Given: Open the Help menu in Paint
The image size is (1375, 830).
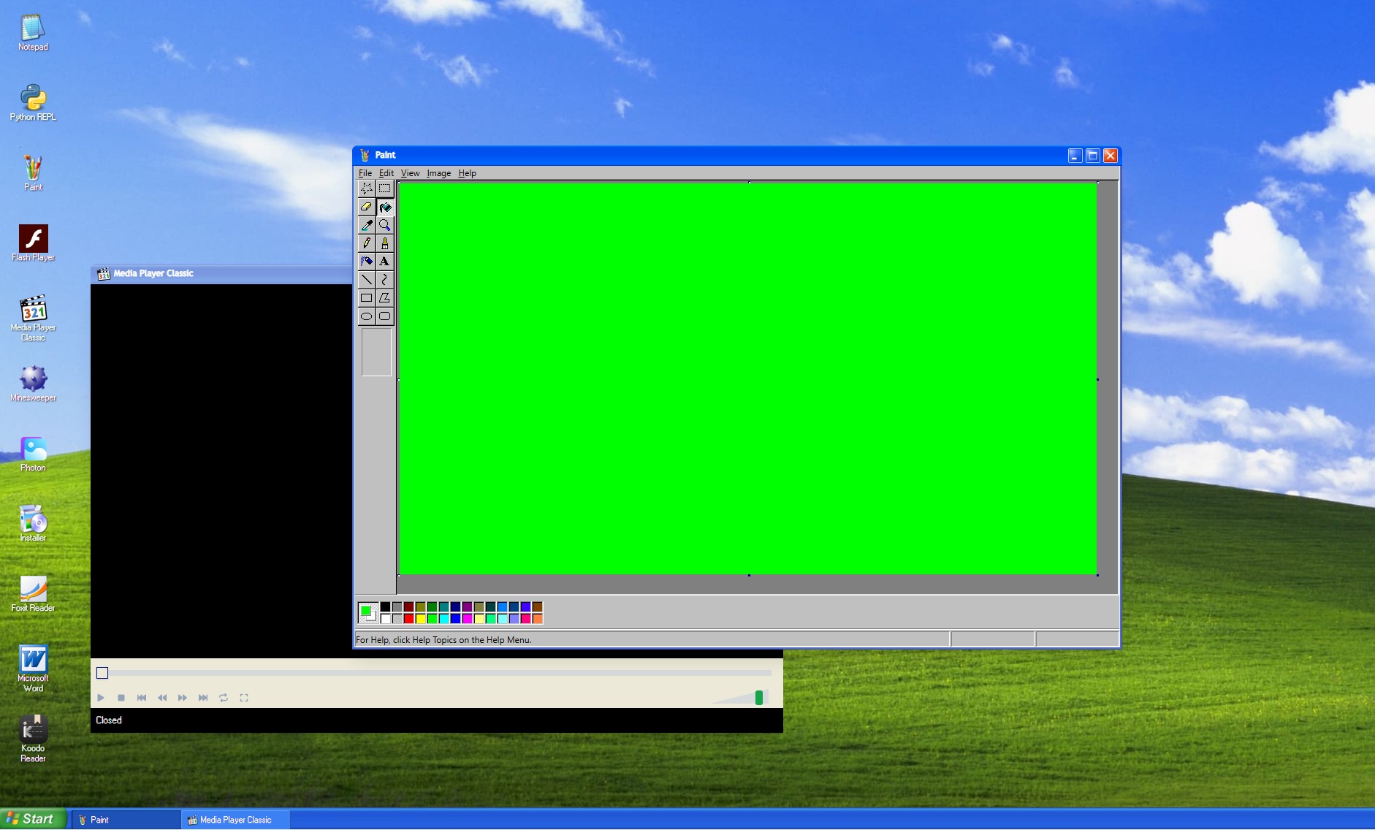Looking at the screenshot, I should (x=467, y=173).
